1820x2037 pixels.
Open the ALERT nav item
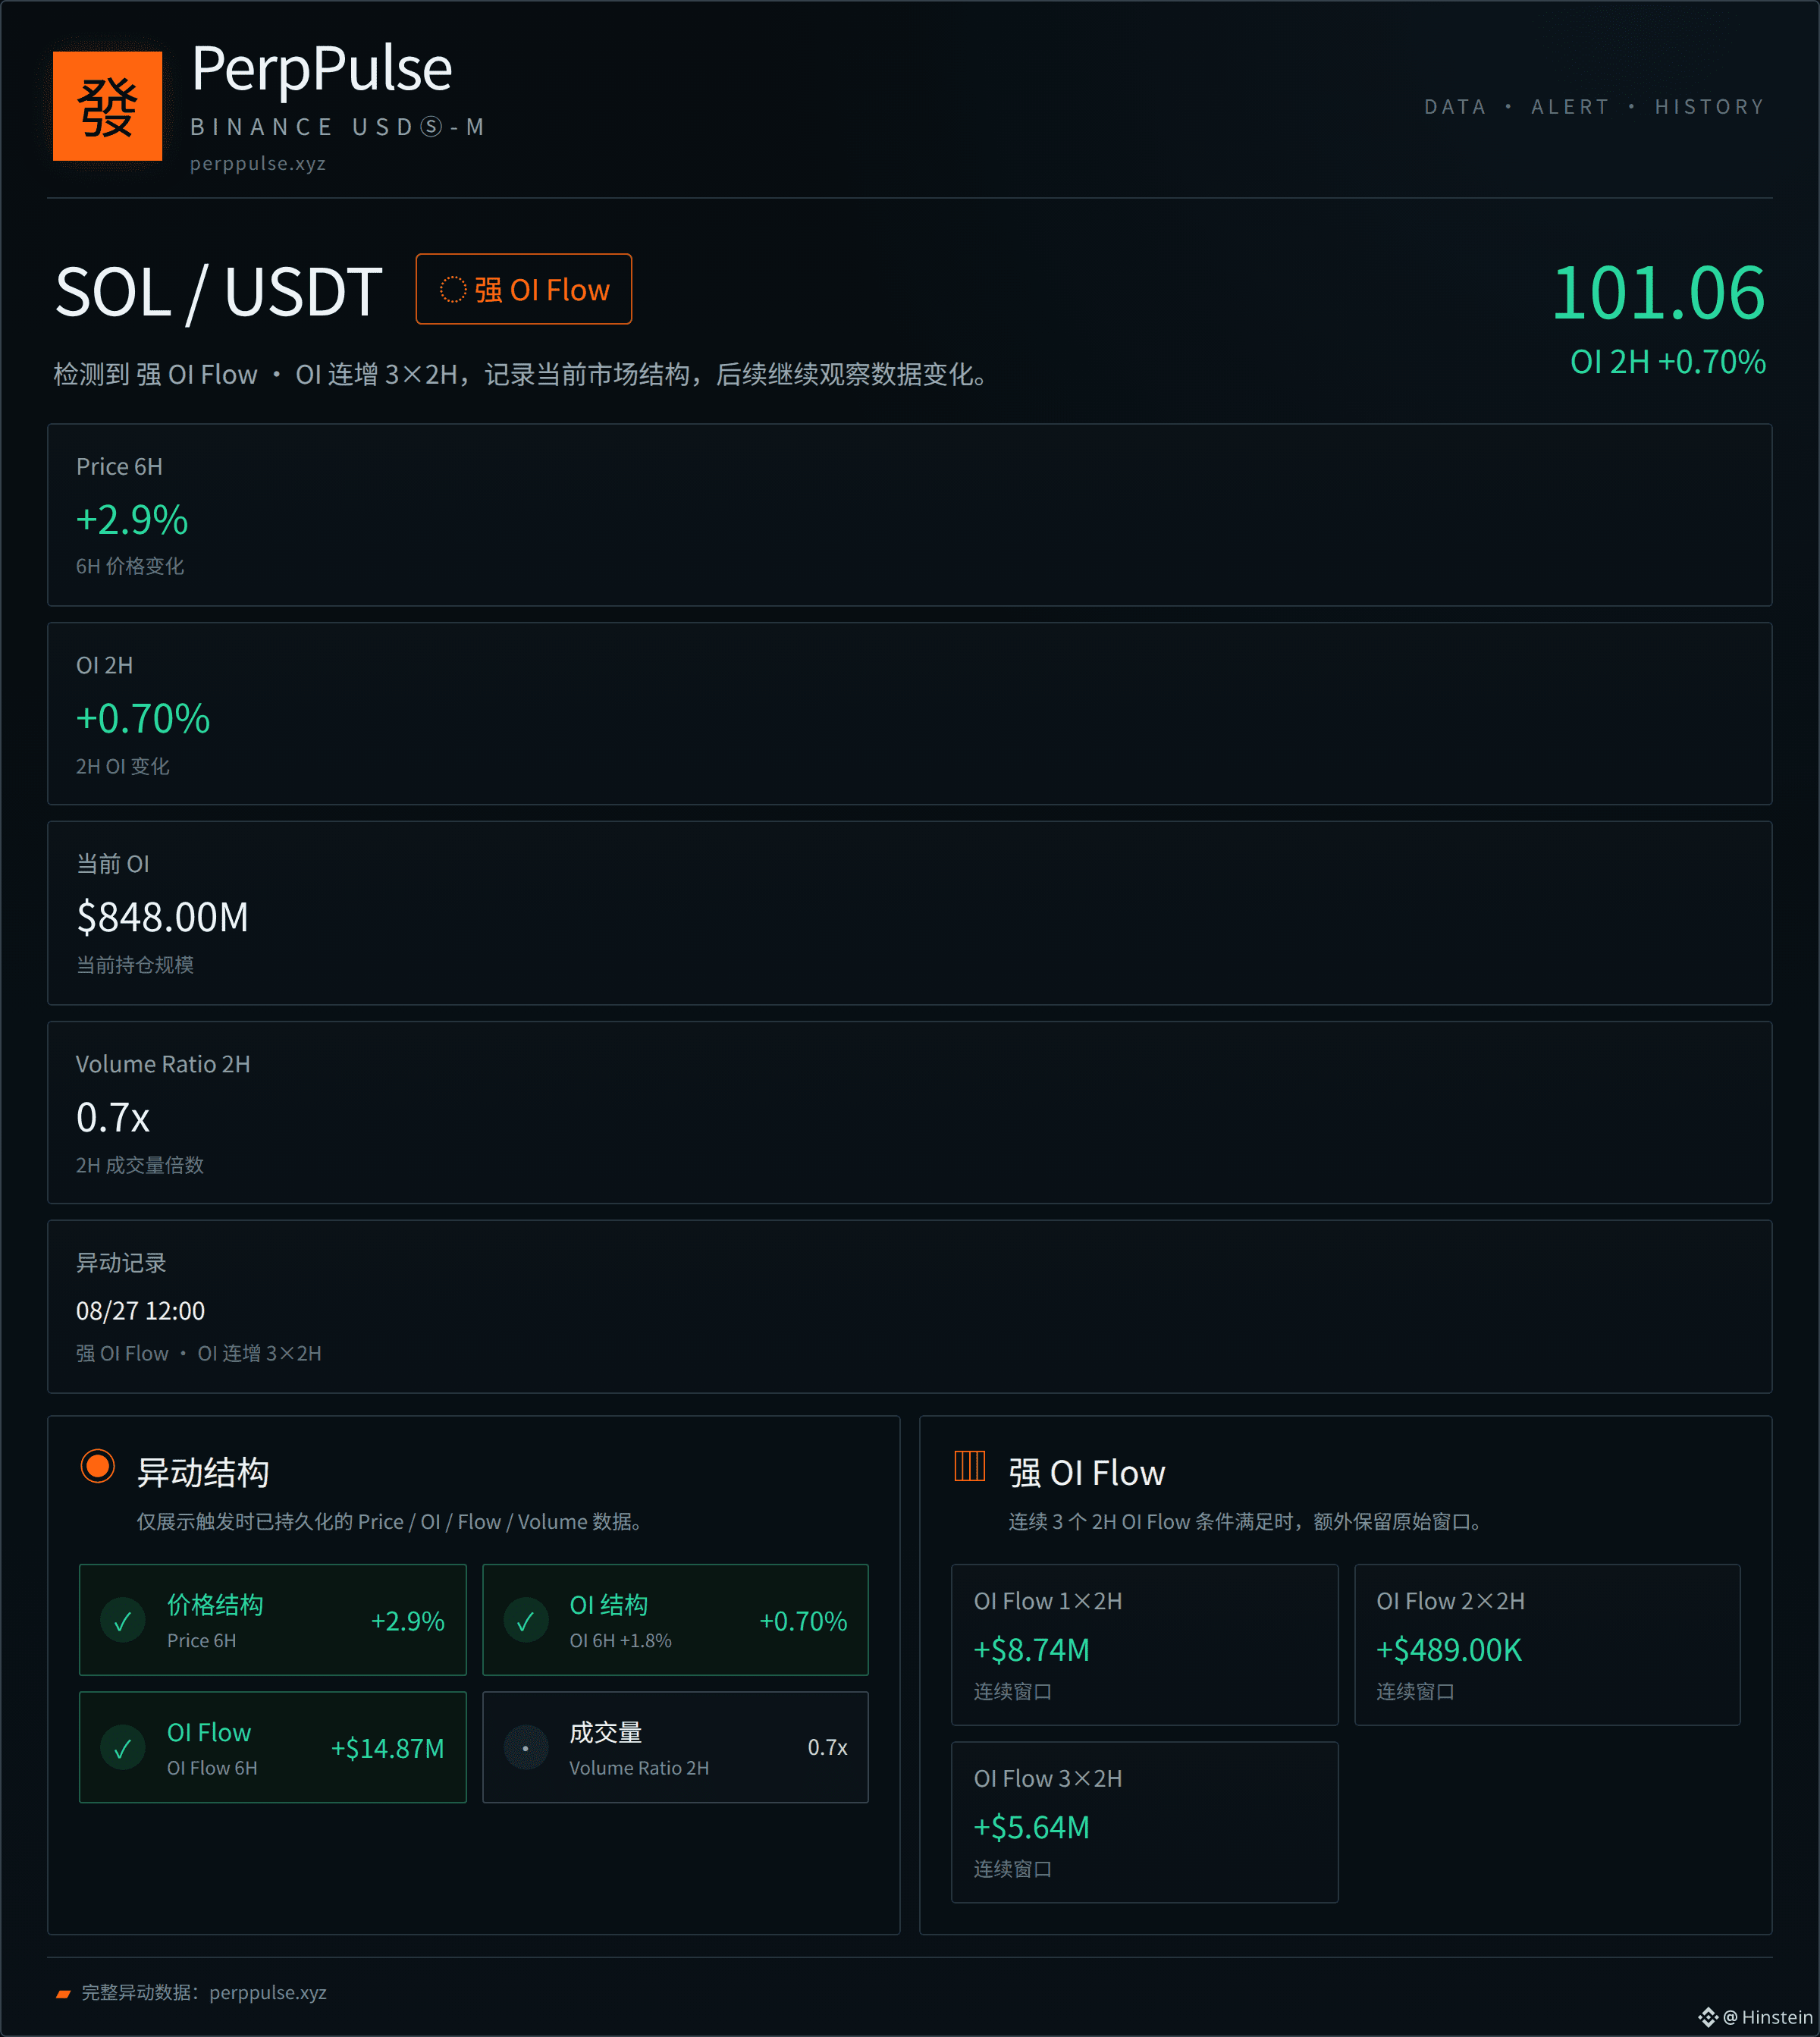pos(1570,107)
